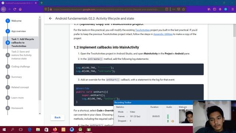Go to step 1 Welcome
The width and height of the screenshot is (236, 133).
(16, 21)
